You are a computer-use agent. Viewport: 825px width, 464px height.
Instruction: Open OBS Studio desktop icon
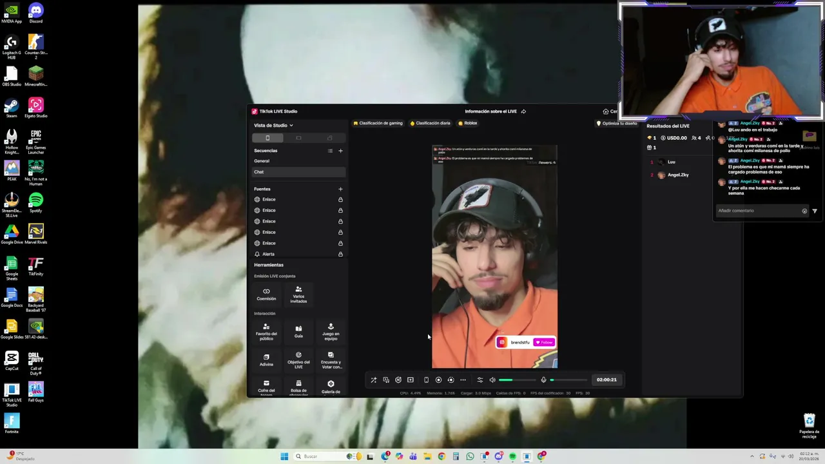(12, 76)
